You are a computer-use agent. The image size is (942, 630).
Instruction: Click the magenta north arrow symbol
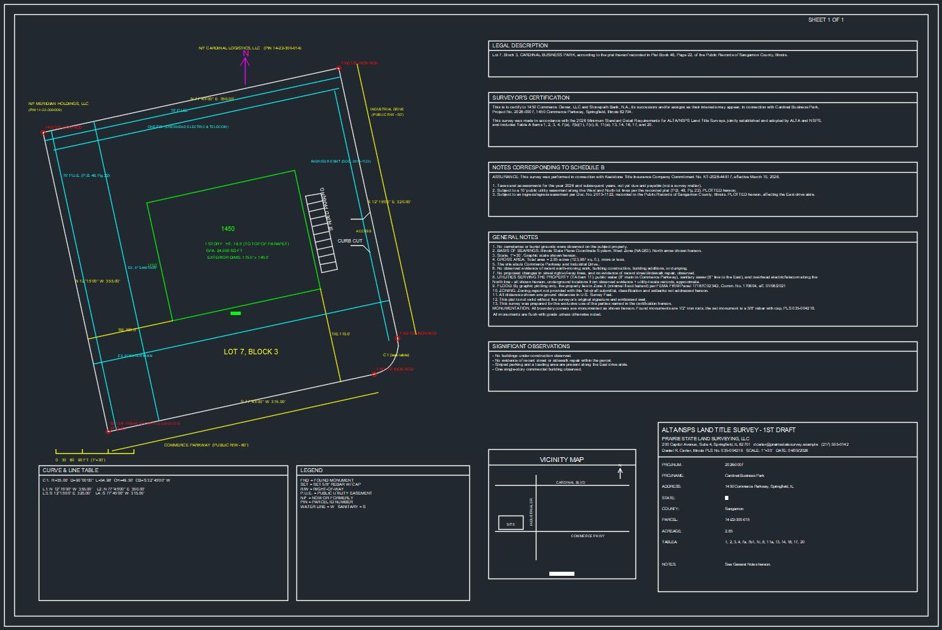tap(246, 66)
